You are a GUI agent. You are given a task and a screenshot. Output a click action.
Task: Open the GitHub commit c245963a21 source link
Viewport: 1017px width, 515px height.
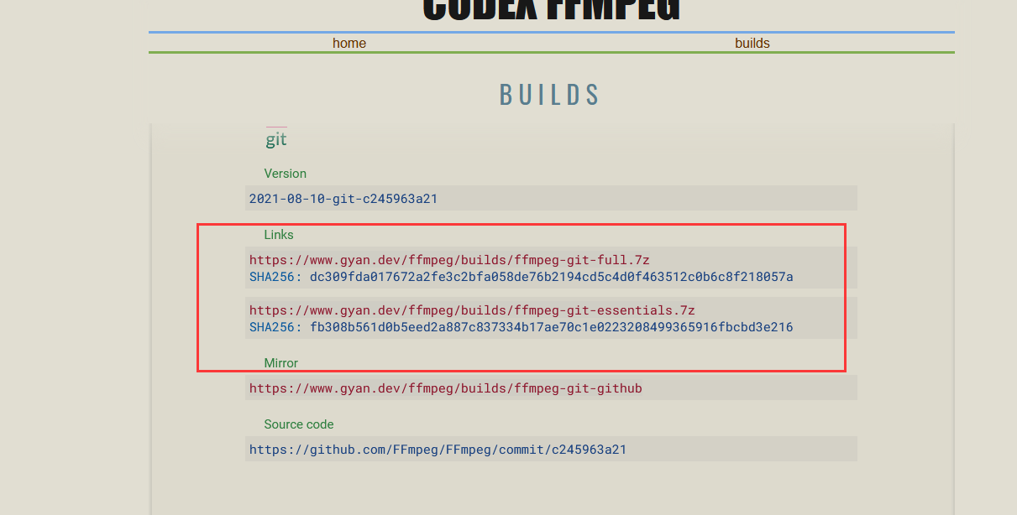tap(438, 450)
